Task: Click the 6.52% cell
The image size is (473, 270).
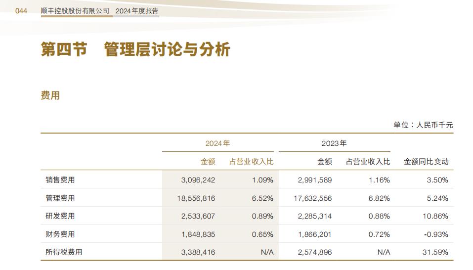Action: pos(263,198)
